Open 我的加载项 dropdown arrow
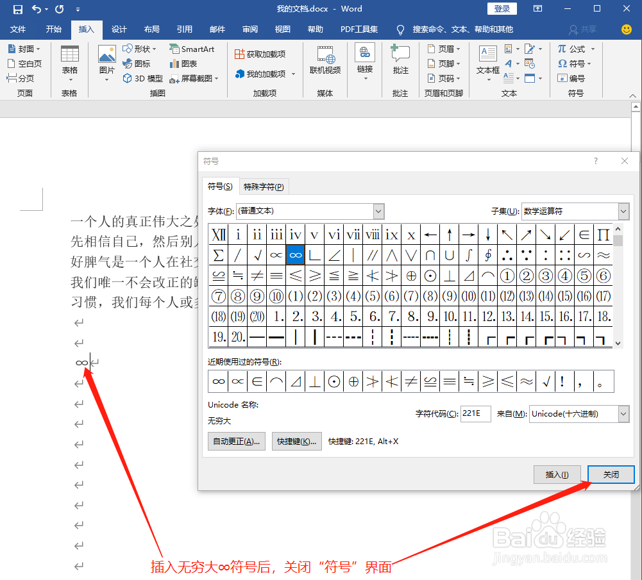Screen dimensions: 642x580 [x=294, y=74]
